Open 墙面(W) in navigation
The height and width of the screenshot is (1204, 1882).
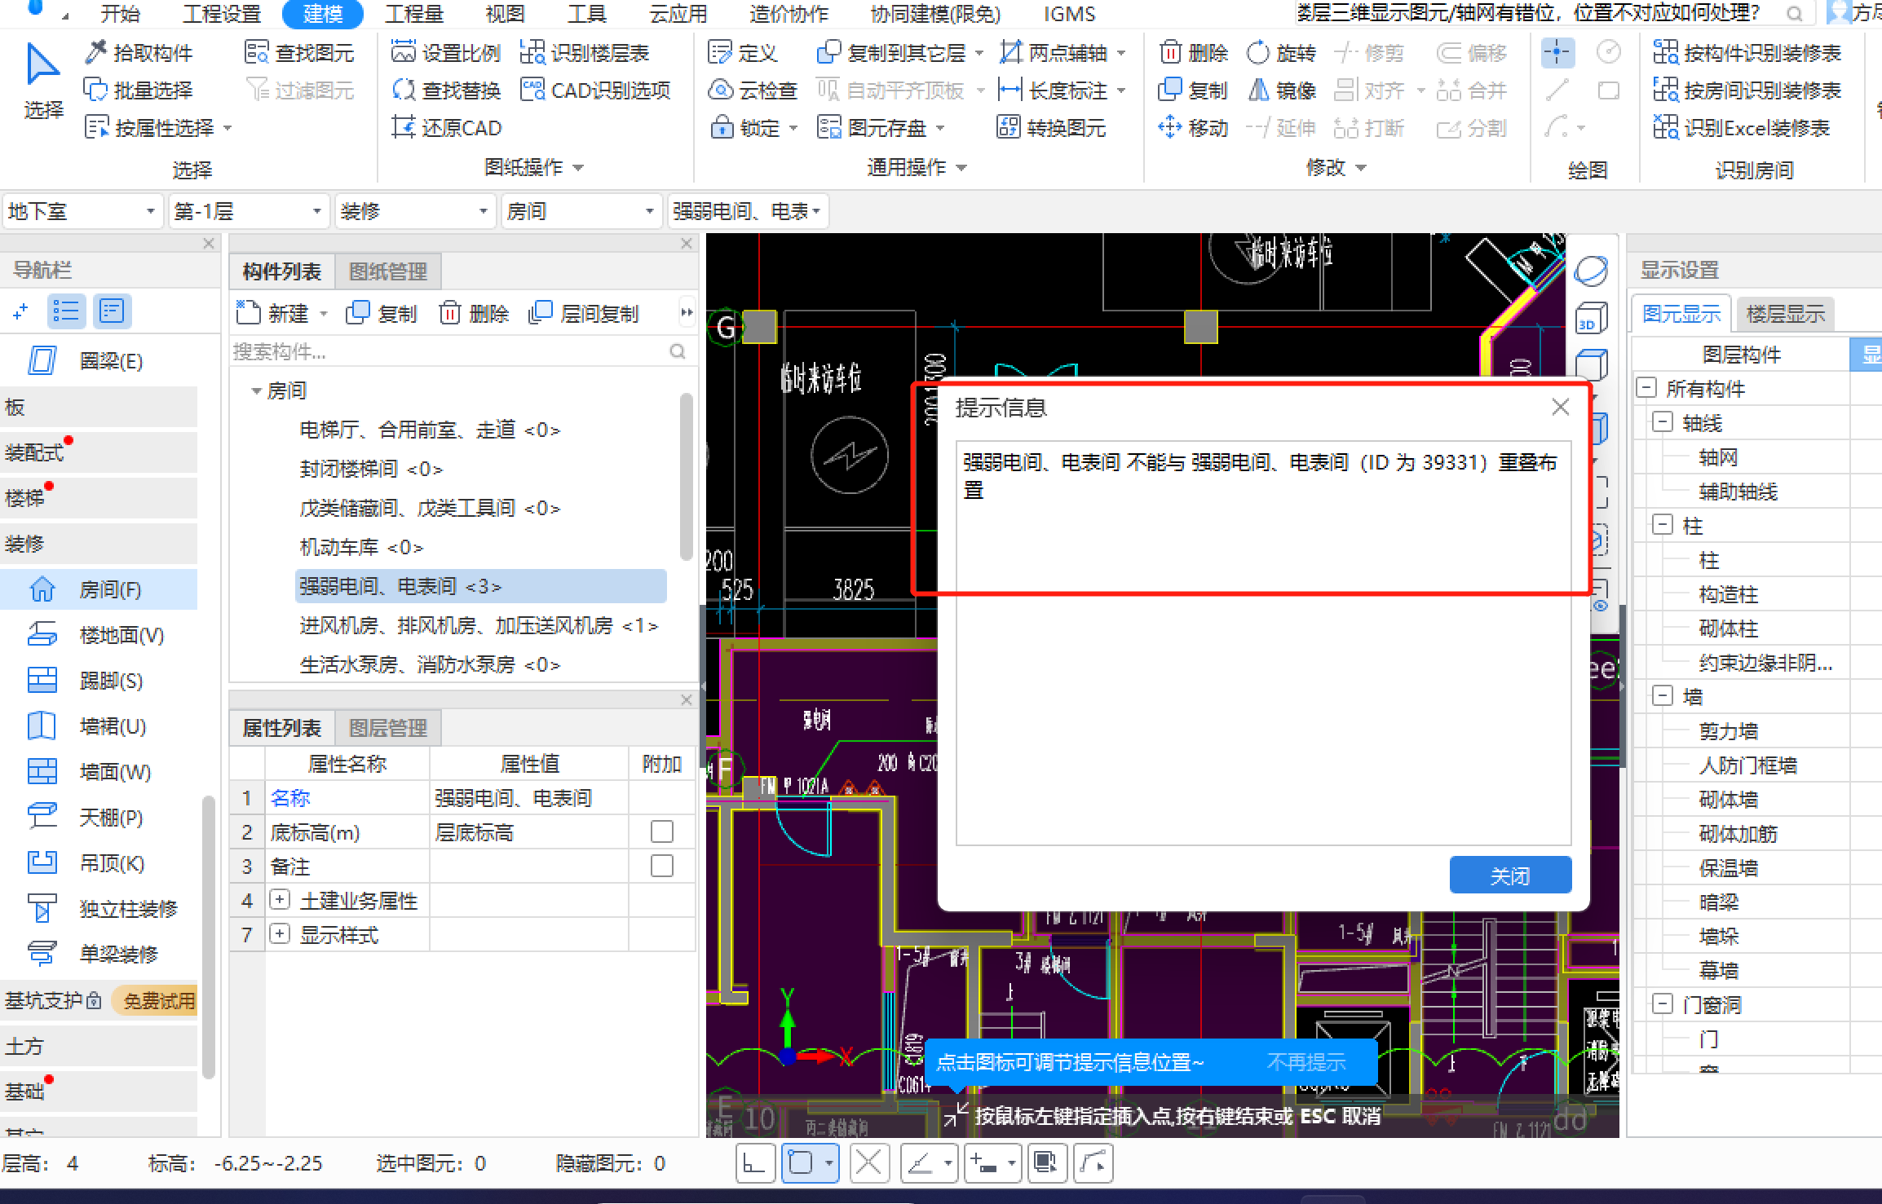[99, 772]
